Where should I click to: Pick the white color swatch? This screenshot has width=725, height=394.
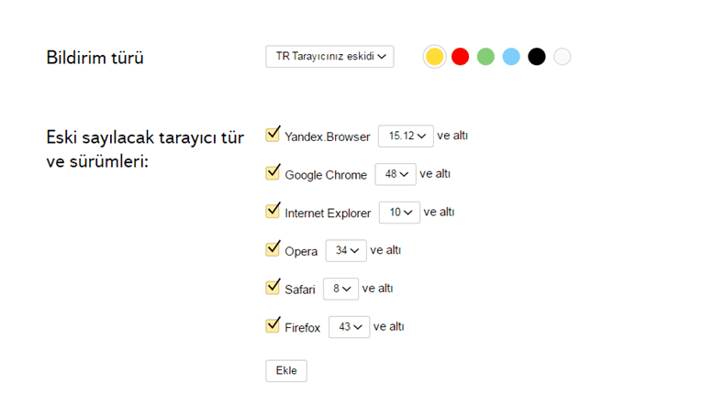pos(563,57)
